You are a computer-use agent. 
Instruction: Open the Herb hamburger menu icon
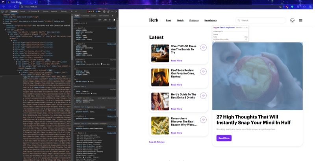coord(301,20)
